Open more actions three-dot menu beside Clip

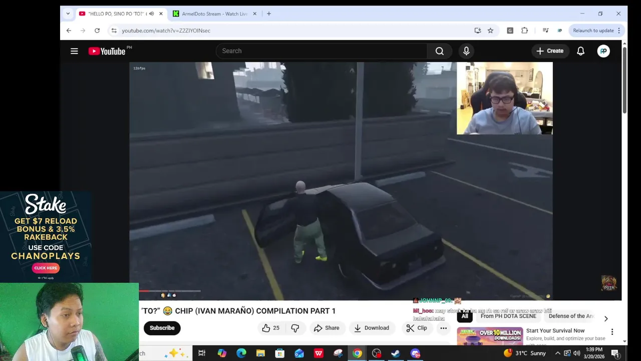point(443,328)
